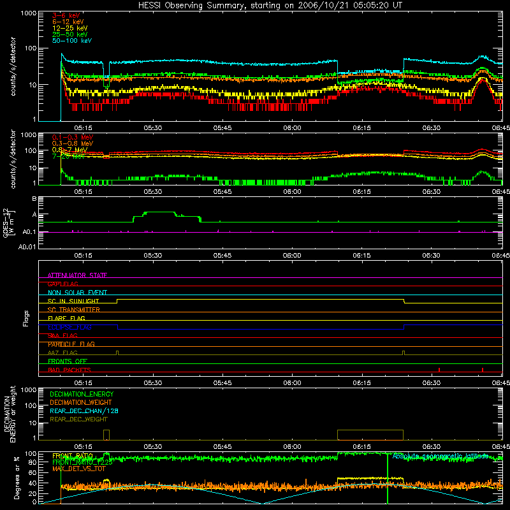Screen dimensions: 510x510
Task: Select the SAA_FLAG label
Action: click(62, 335)
